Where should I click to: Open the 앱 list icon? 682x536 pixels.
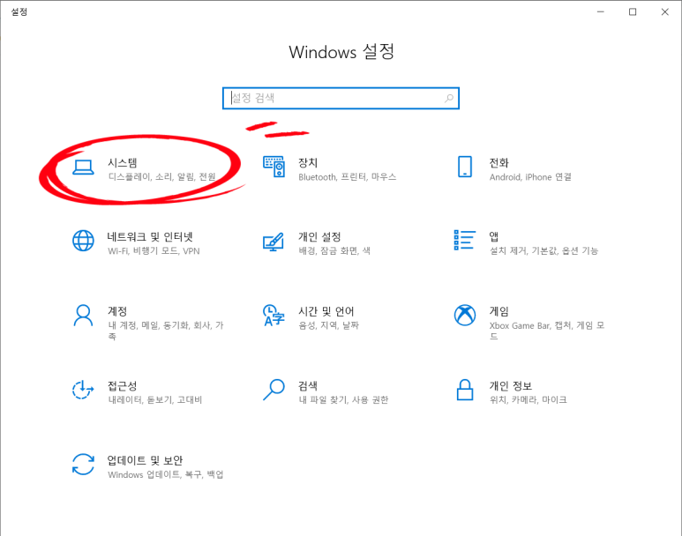(465, 240)
